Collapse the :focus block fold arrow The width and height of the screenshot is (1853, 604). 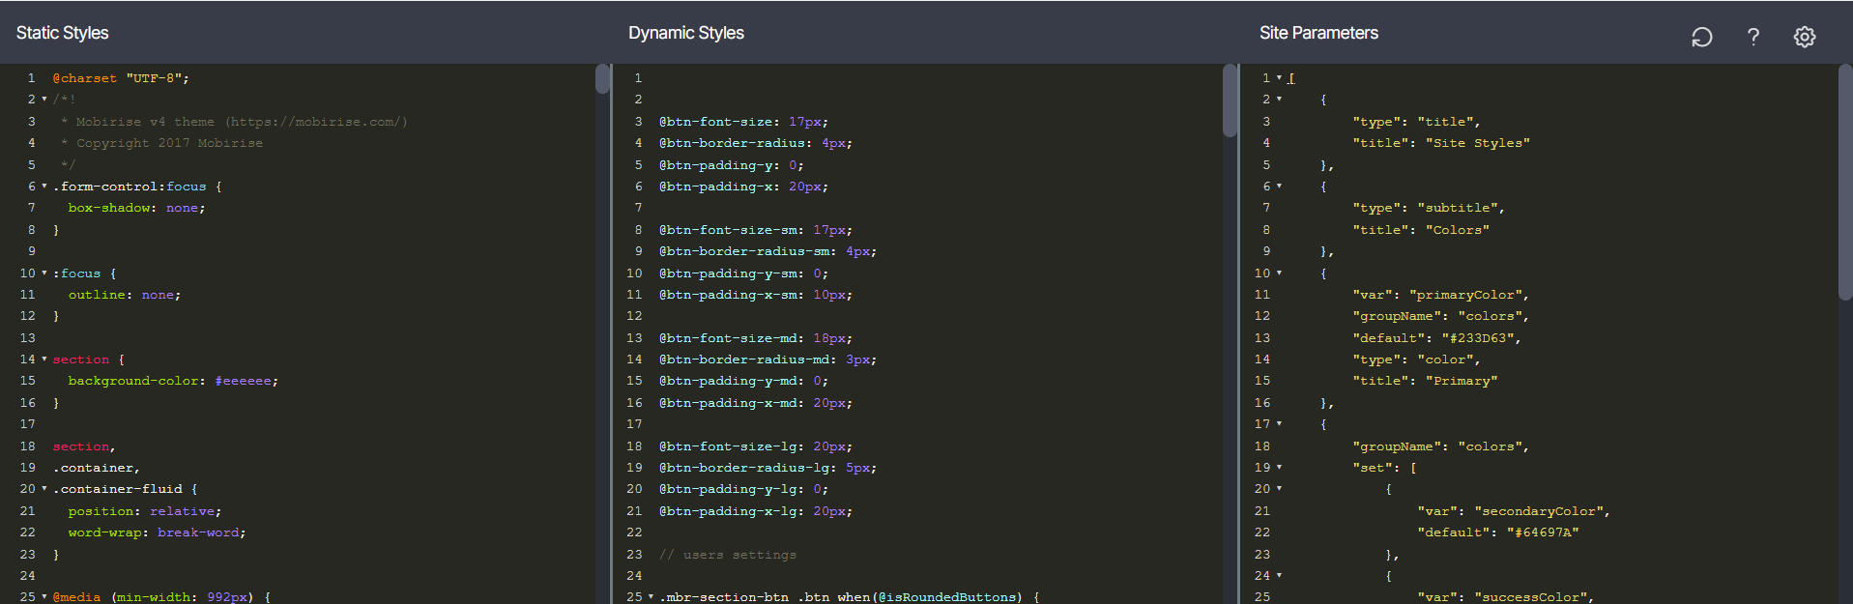point(44,273)
